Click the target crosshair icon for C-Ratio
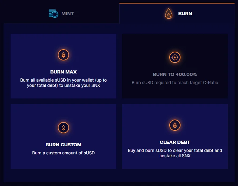The image size is (238, 186). point(175,57)
